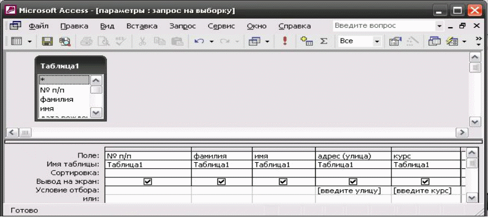Open the Файл menu
The height and width of the screenshot is (217, 488).
point(38,26)
